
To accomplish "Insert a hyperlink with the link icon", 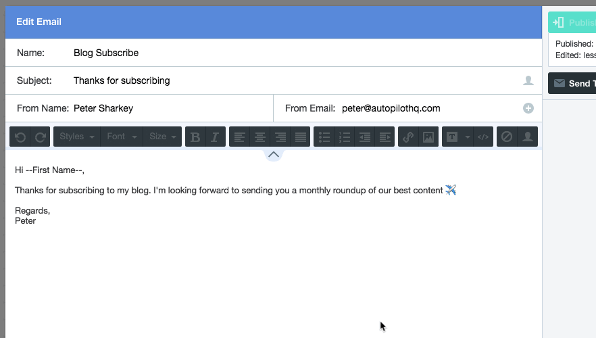I will (408, 137).
